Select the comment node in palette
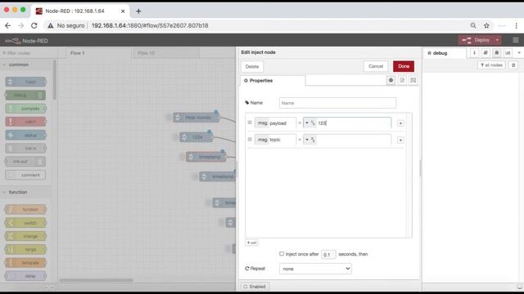524x294 pixels. coord(25,175)
